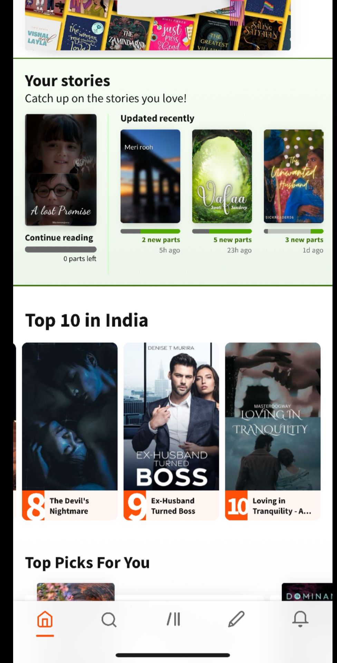Screen dimensions: 337x663
Task: Open the Notifications bell icon
Action: 300,619
